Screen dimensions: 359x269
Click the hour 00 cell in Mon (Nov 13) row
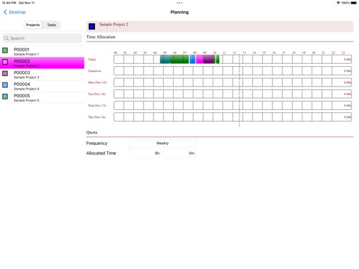click(x=119, y=83)
